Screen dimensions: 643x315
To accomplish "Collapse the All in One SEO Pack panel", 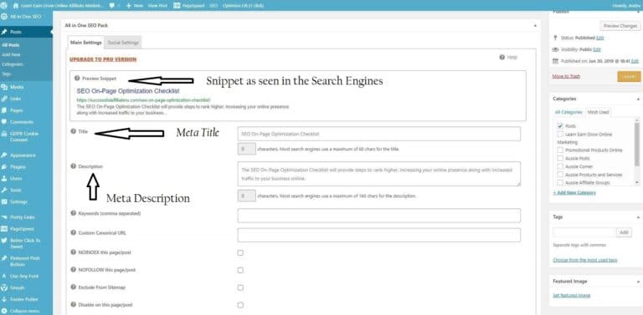I will [x=535, y=25].
